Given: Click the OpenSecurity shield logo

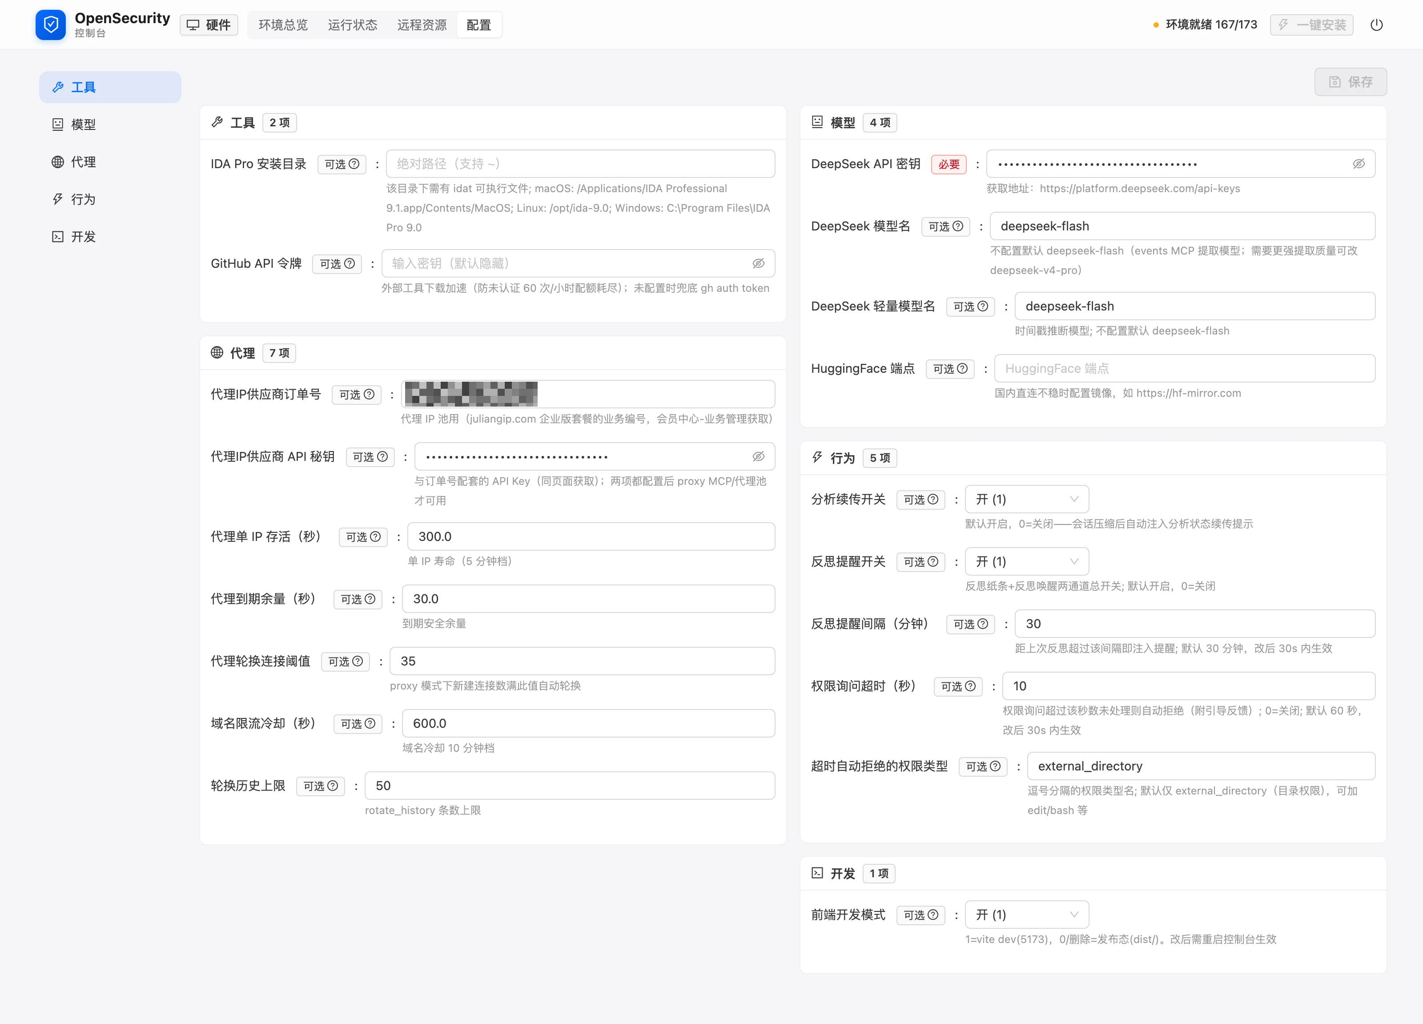Looking at the screenshot, I should tap(51, 24).
